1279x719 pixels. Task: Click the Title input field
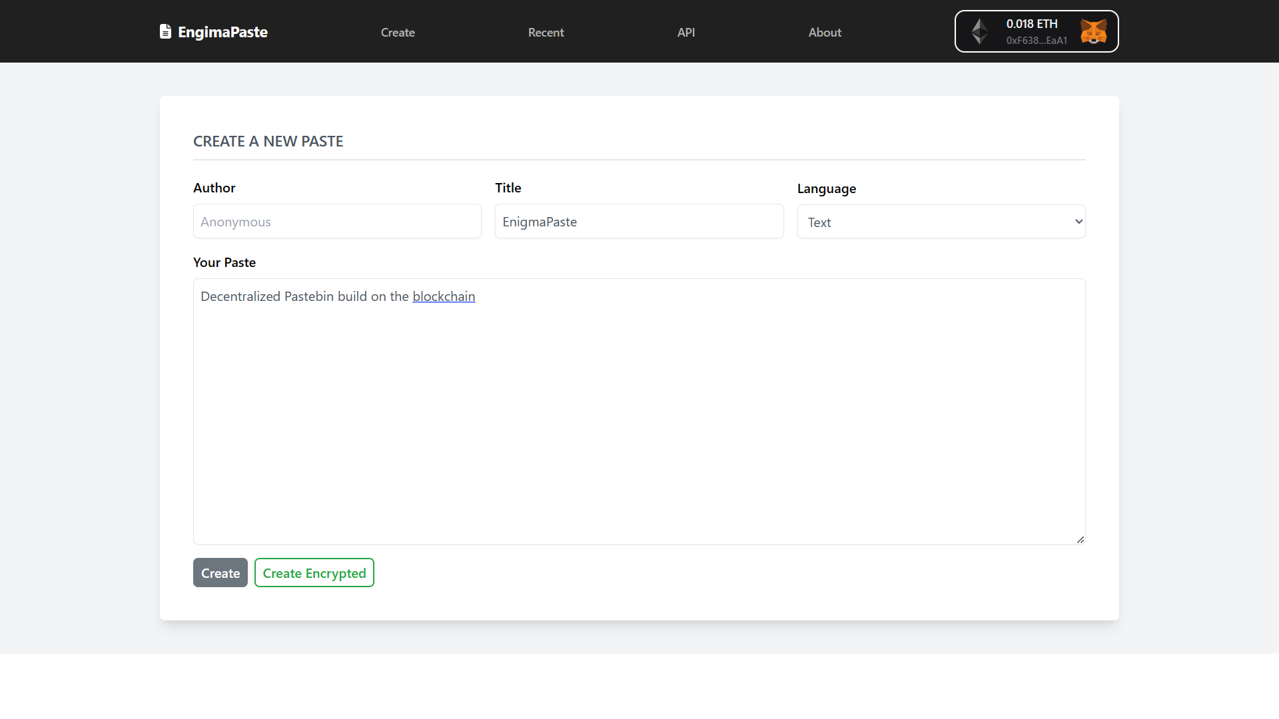(x=639, y=220)
